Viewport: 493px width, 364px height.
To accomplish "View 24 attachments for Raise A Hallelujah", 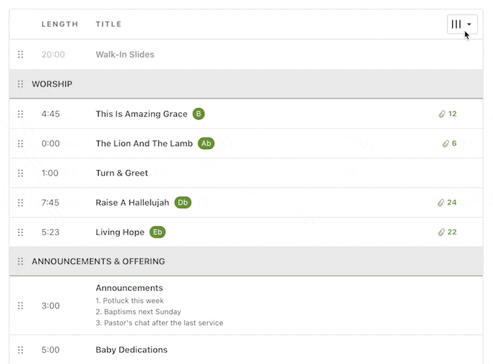I will point(447,203).
